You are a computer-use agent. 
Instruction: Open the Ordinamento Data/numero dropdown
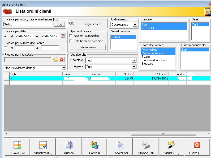(135, 25)
